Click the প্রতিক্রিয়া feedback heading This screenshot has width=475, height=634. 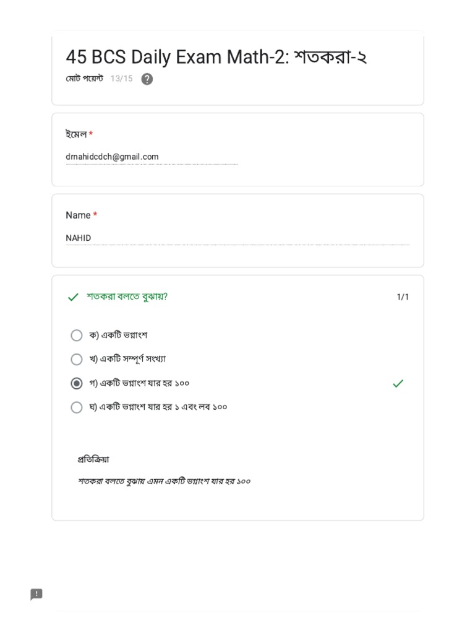93,459
